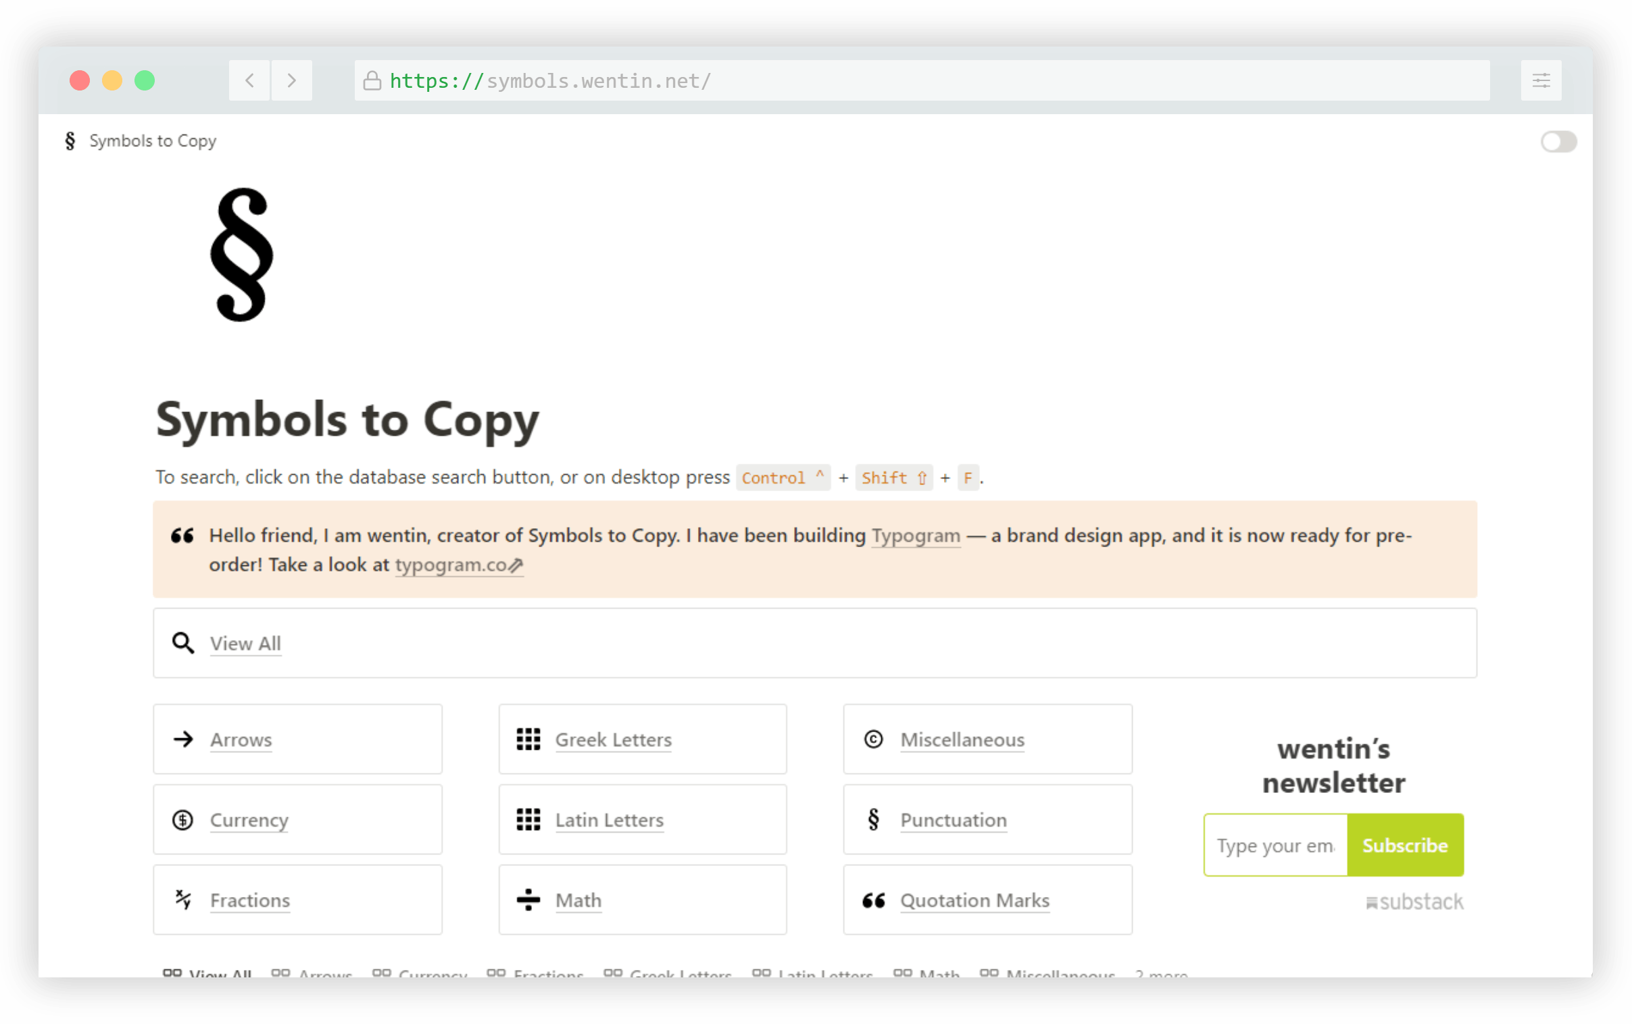Click the Miscellaneous copyright icon
Viewport: 1632px width, 1024px height.
coord(873,739)
